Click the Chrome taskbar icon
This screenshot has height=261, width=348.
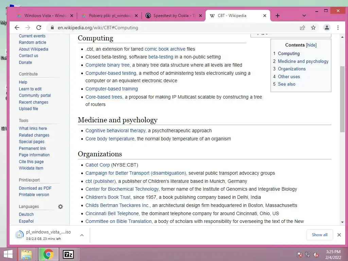click(x=48, y=254)
